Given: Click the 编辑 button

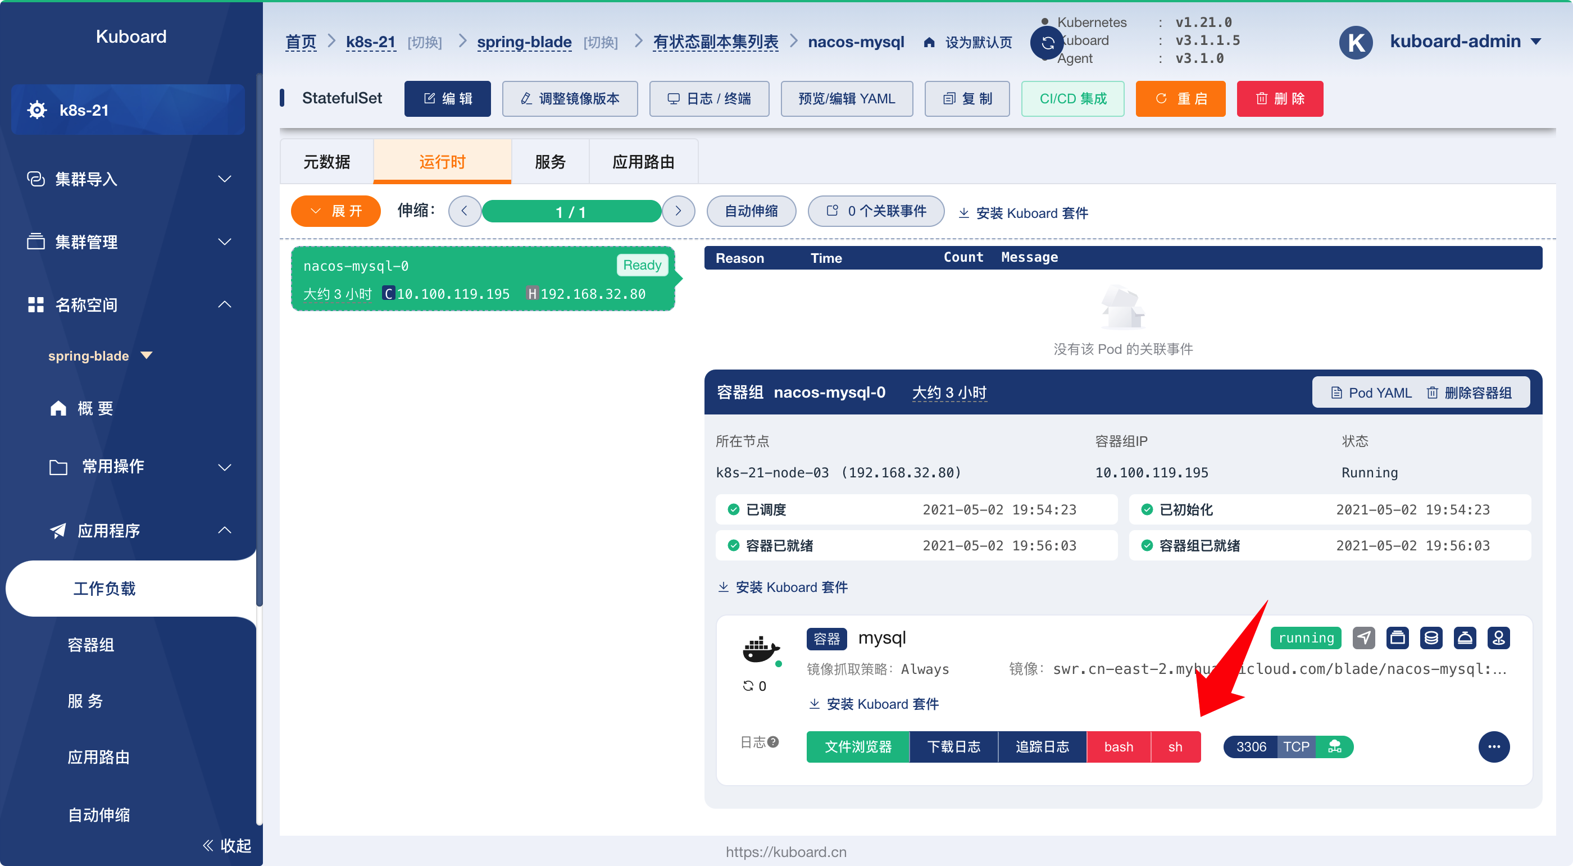Looking at the screenshot, I should 448,98.
